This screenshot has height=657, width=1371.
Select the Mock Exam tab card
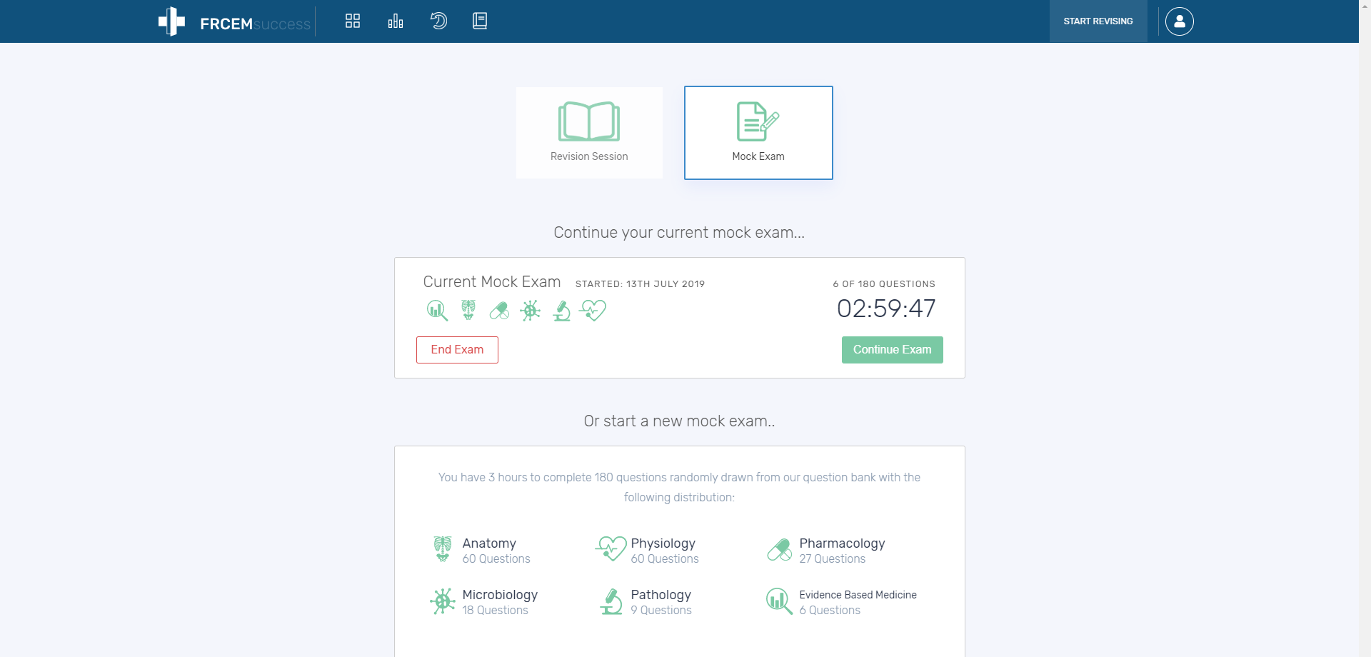(758, 133)
